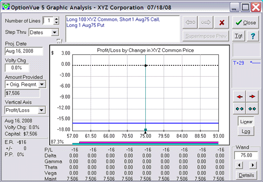
Task: Select the Linear scale toggle
Action: (246, 122)
